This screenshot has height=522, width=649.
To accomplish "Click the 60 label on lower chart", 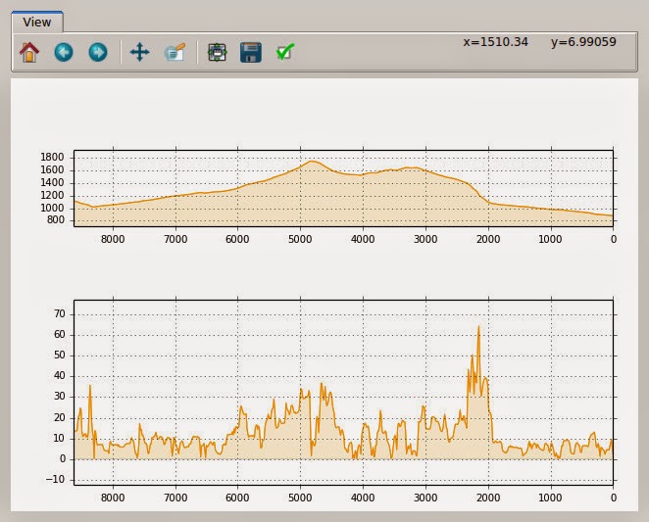I will 60,335.
